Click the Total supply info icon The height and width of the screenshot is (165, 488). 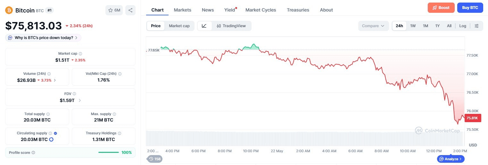[x=48, y=114]
